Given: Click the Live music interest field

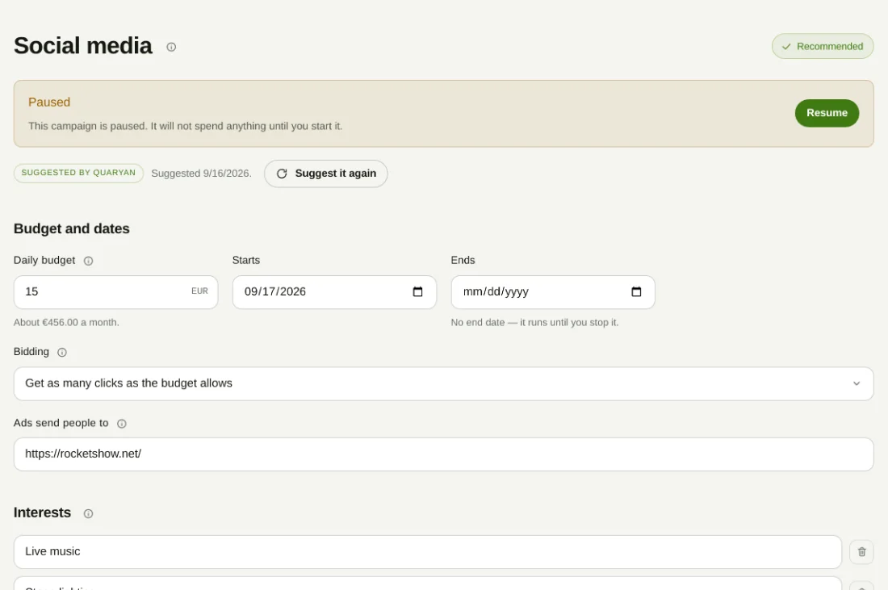Looking at the screenshot, I should (x=428, y=552).
